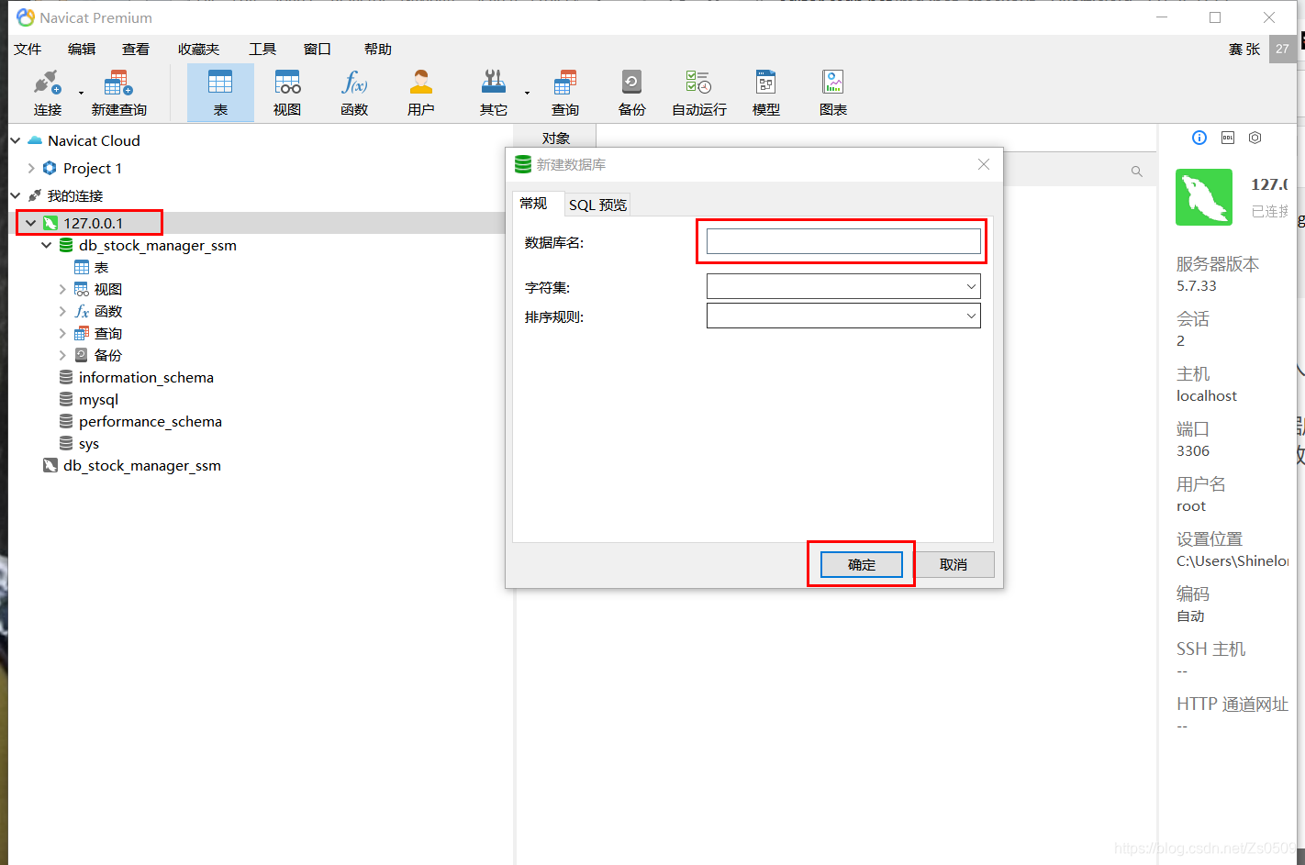
Task: Switch to the SQL Preview (SQL 预览) tab
Action: (x=597, y=205)
